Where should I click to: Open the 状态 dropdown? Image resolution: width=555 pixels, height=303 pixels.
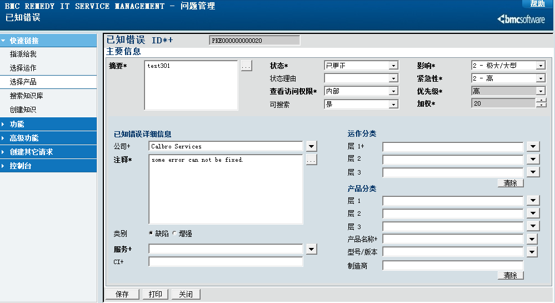393,66
